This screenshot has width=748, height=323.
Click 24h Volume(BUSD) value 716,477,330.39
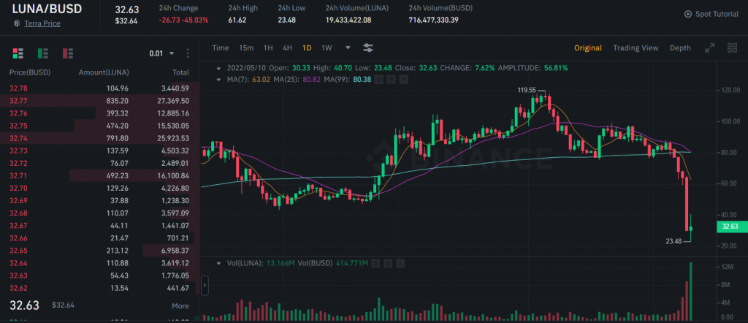coord(434,20)
